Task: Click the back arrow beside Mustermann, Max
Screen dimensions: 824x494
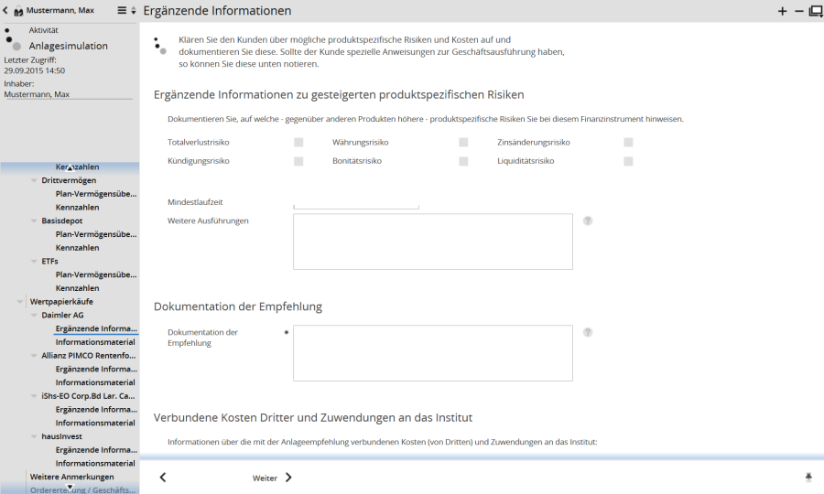Action: (5, 11)
